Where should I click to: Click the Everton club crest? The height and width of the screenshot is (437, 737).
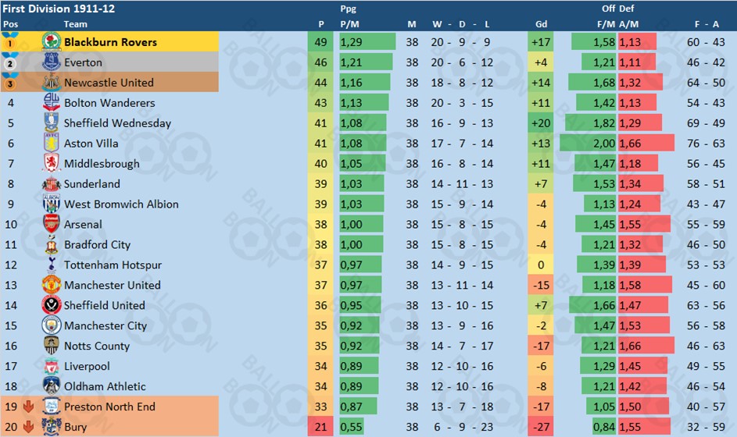tap(52, 62)
